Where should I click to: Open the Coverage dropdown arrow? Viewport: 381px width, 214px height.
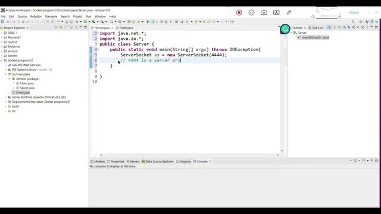click(98, 22)
